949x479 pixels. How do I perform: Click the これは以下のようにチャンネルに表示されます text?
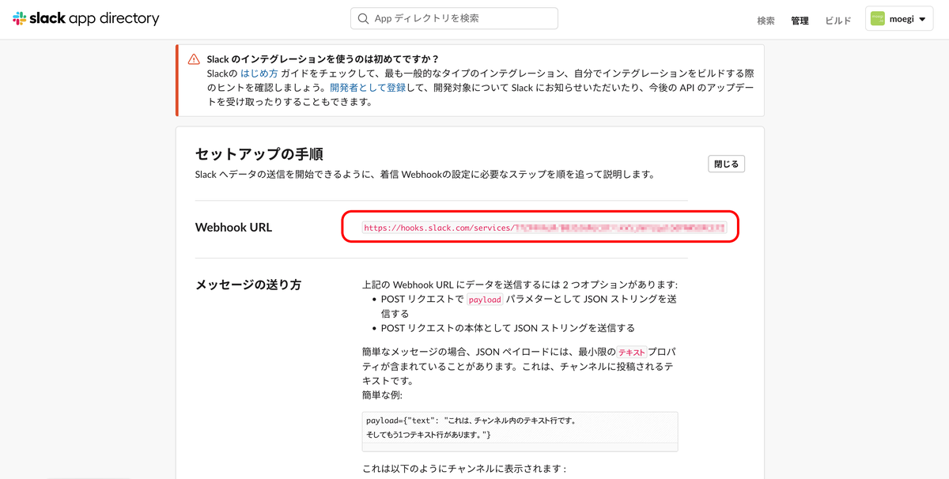tap(463, 468)
